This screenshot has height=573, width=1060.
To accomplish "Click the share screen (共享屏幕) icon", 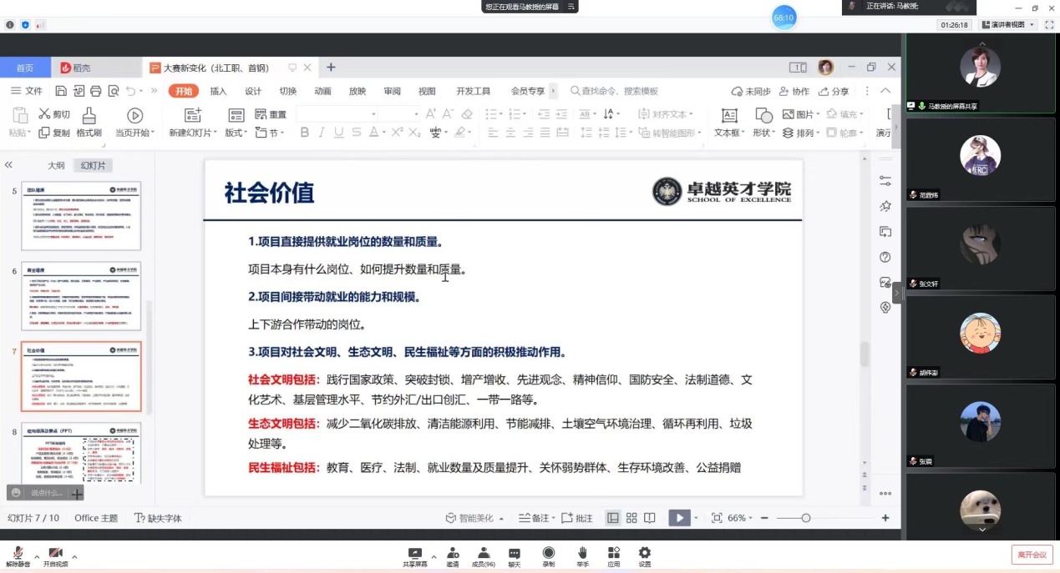I will tap(414, 553).
